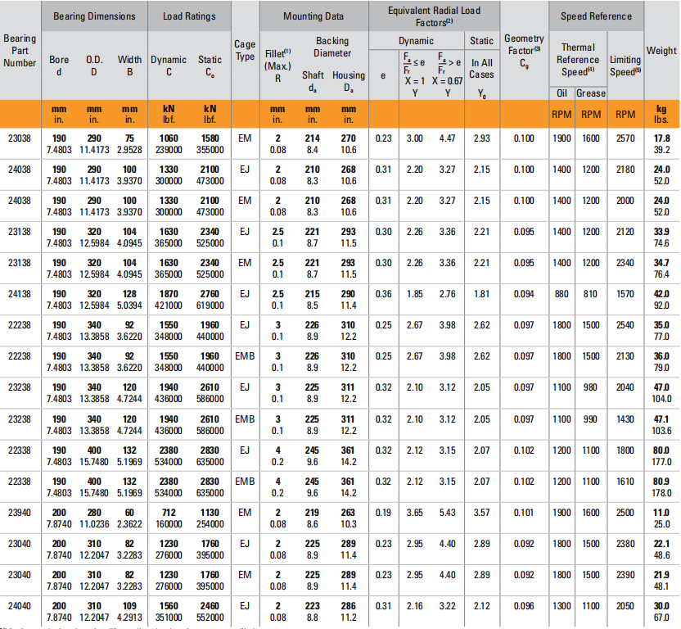681x629 pixels.
Task: Select limiting speed value 2180
Action: (625, 170)
